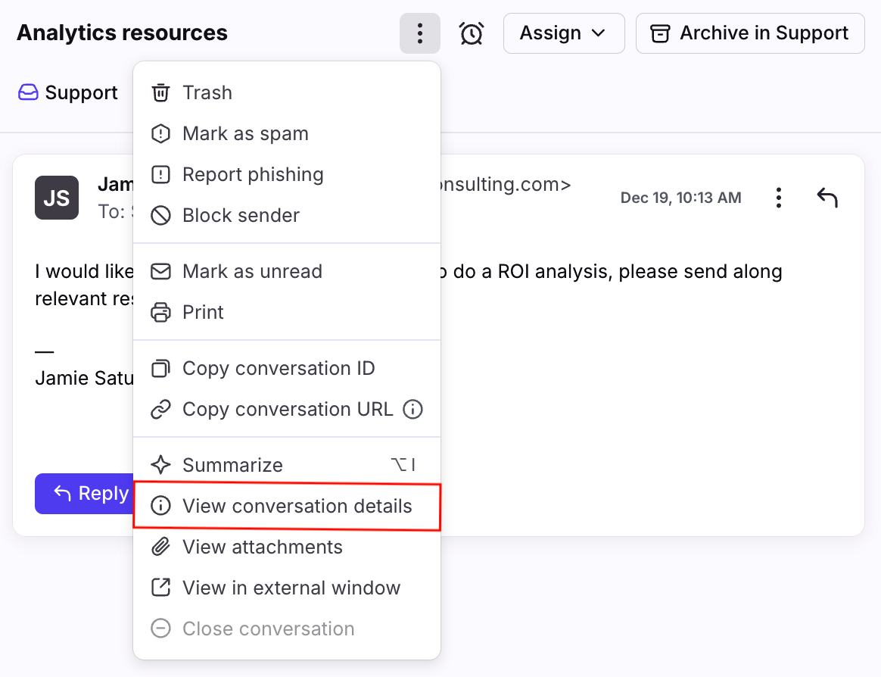881x677 pixels.
Task: Click the message reply arrow icon
Action: click(x=827, y=198)
